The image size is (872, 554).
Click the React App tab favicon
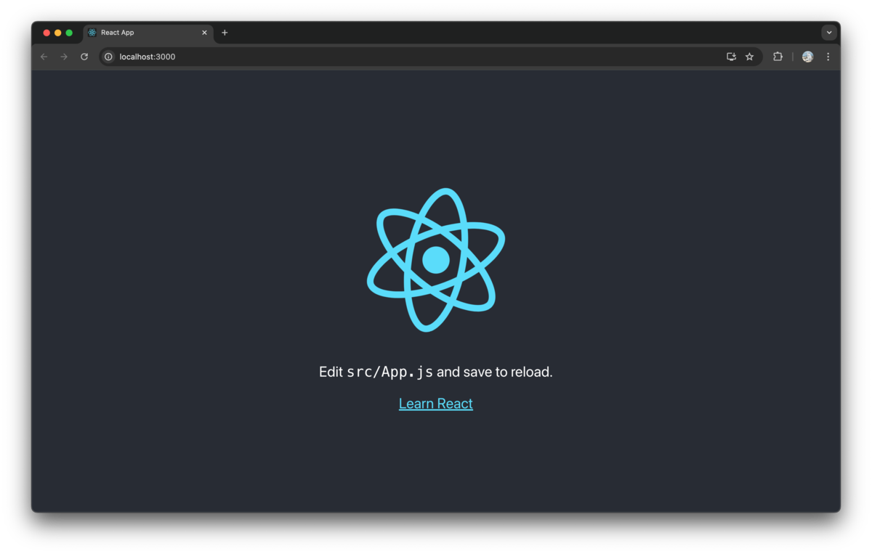[92, 32]
